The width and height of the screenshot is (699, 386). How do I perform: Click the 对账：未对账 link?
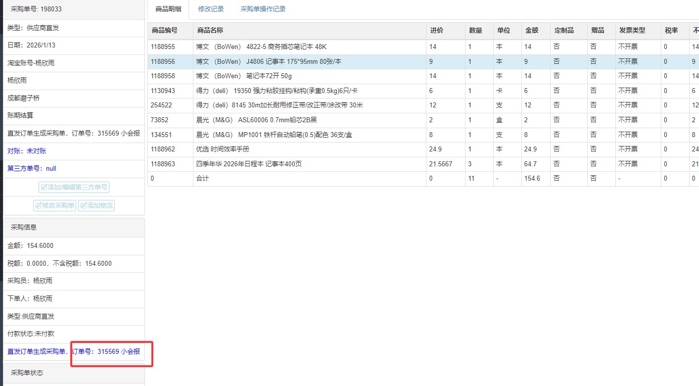[x=27, y=151]
